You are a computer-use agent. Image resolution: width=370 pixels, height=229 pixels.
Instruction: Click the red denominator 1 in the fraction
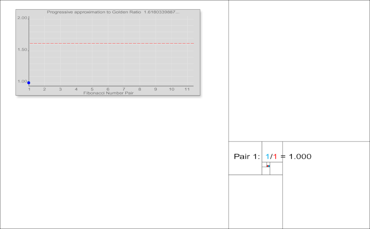point(275,157)
